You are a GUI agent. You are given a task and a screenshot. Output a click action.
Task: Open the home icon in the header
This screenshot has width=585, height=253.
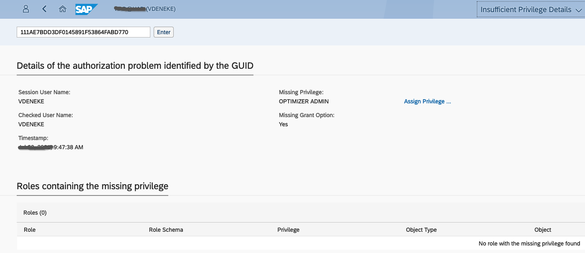click(x=63, y=9)
